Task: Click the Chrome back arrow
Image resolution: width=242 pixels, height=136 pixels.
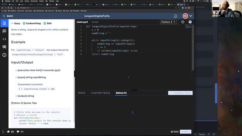Action: (3, 8)
